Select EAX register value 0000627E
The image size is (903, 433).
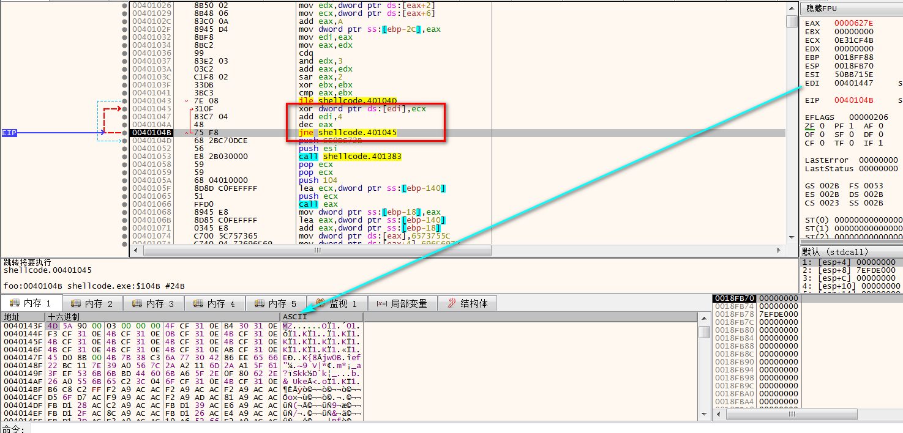(854, 23)
